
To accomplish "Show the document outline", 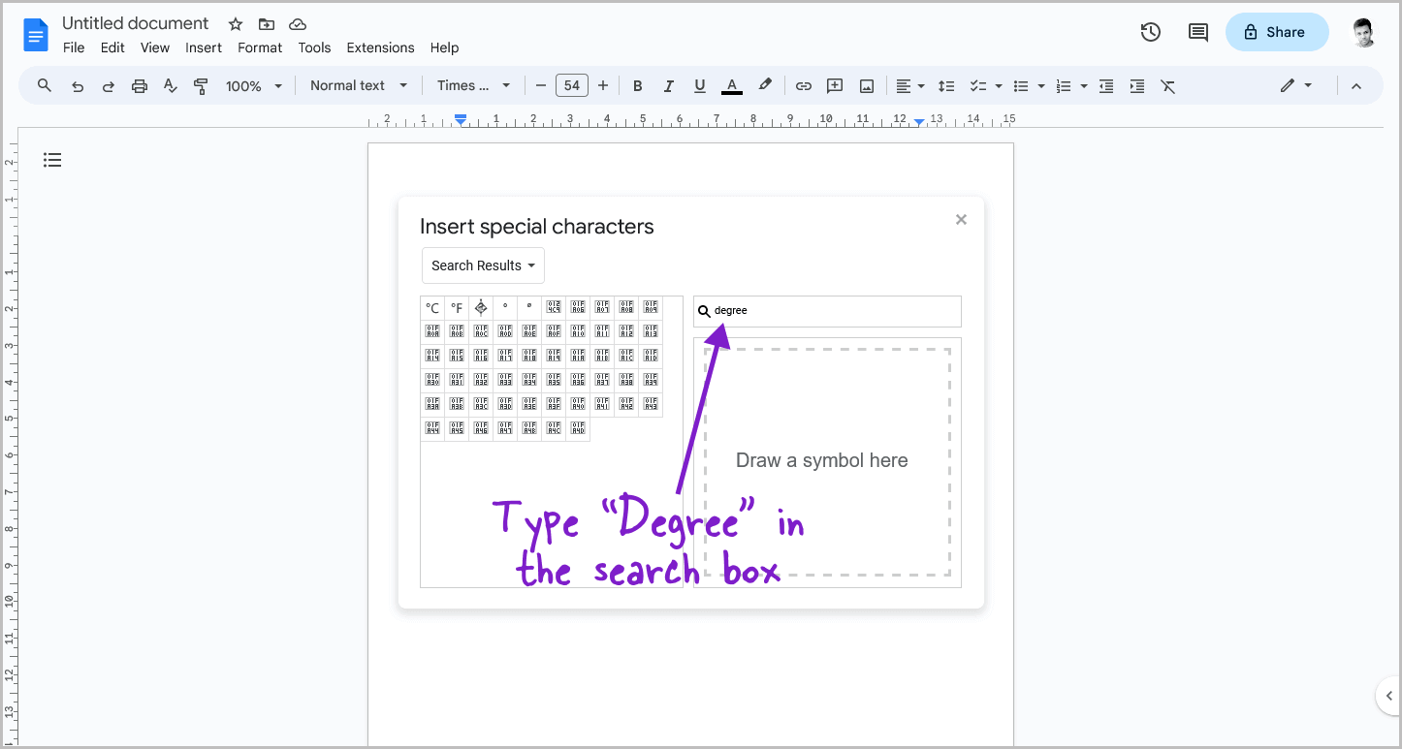I will coord(52,159).
